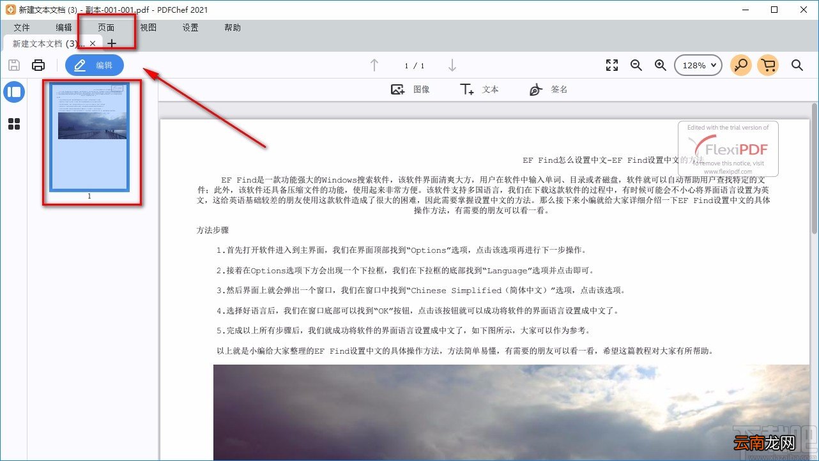
Task: Add text with 文本 tool
Action: [479, 89]
